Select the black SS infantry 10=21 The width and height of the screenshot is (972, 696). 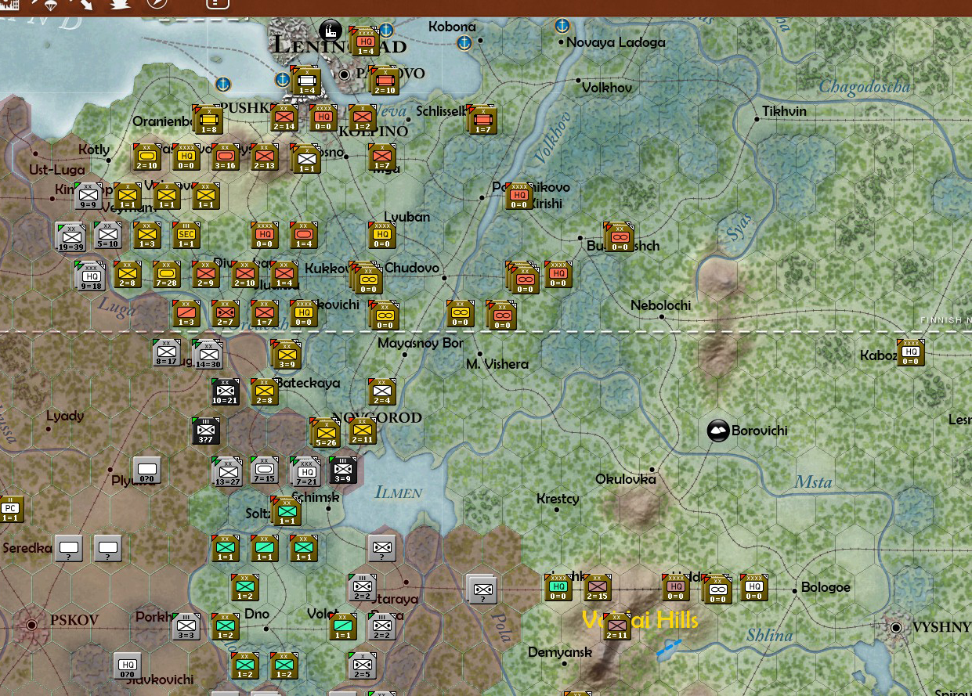pyautogui.click(x=225, y=391)
